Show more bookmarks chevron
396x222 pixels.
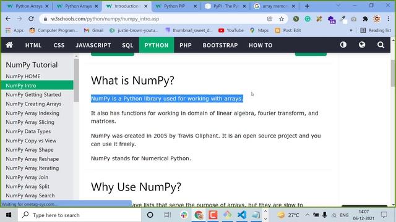click(351, 30)
